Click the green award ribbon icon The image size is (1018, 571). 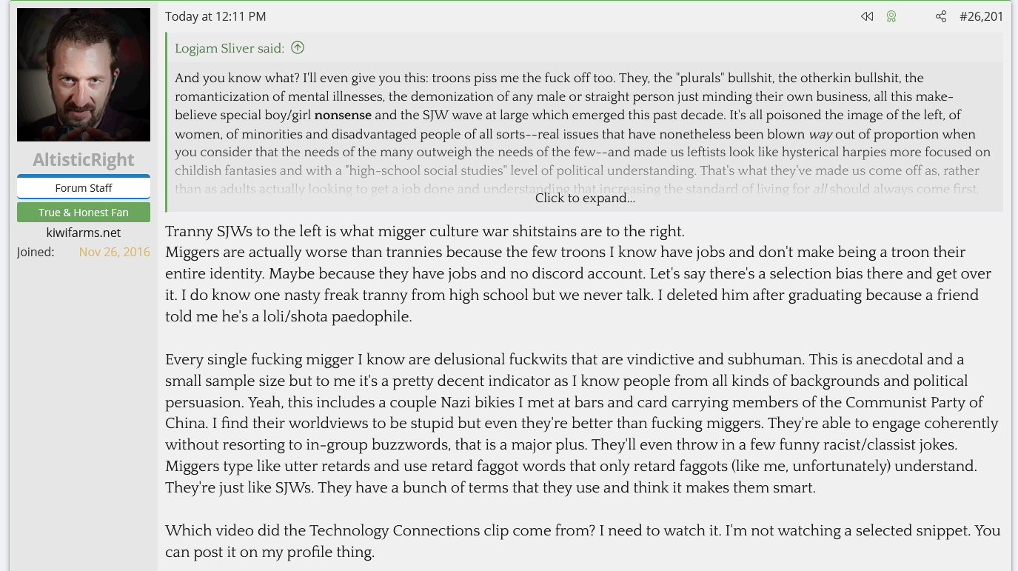click(x=891, y=16)
